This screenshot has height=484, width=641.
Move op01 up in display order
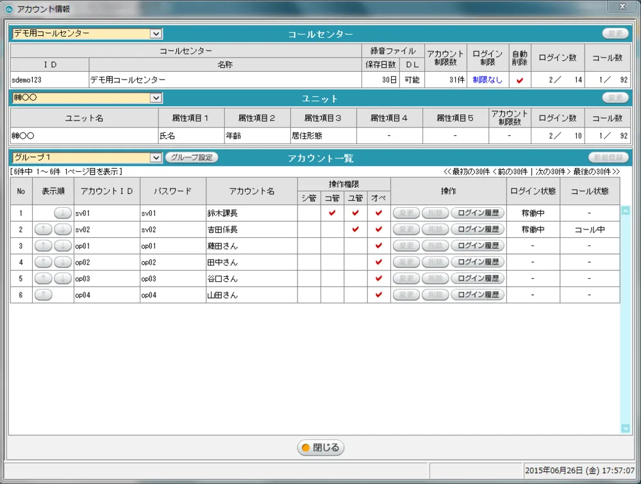44,246
